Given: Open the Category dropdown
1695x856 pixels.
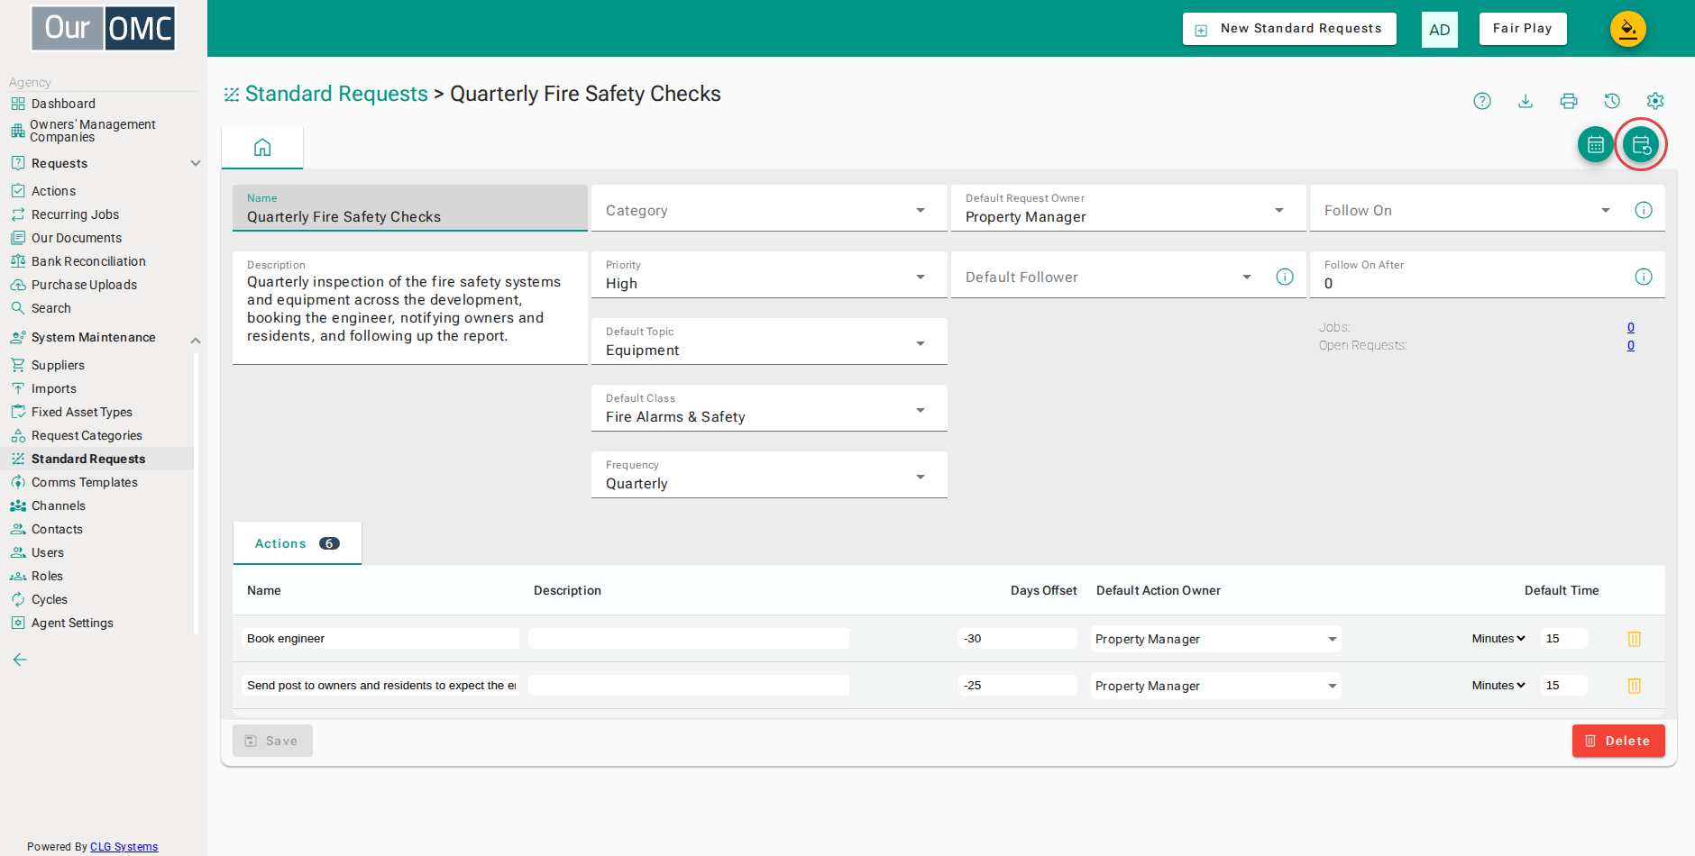Looking at the screenshot, I should tap(769, 209).
